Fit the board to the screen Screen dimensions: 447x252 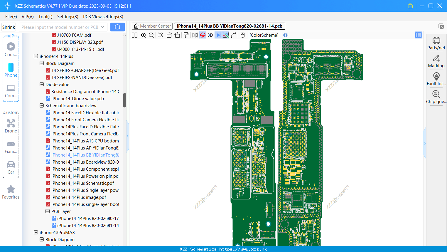(160, 35)
